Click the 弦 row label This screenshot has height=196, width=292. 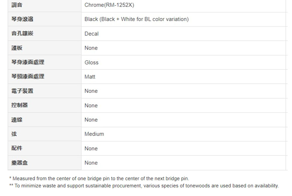click(14, 134)
